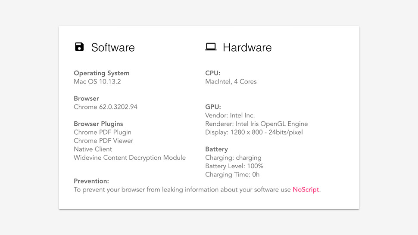This screenshot has width=418, height=235.
Task: Select the Battery Level: 100% text
Action: tap(234, 166)
